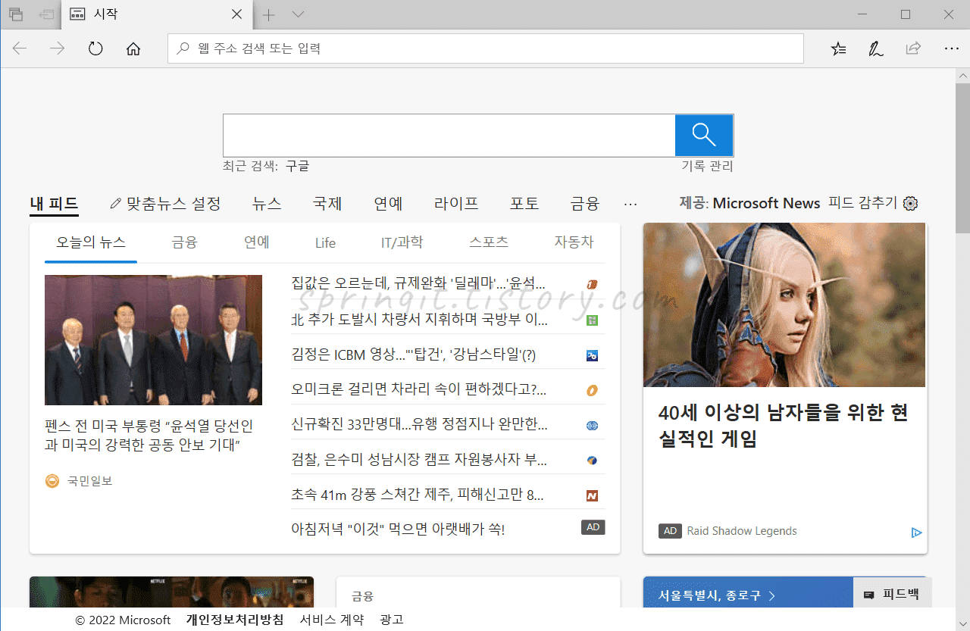Open headline 신규확진 33만명대

point(420,424)
